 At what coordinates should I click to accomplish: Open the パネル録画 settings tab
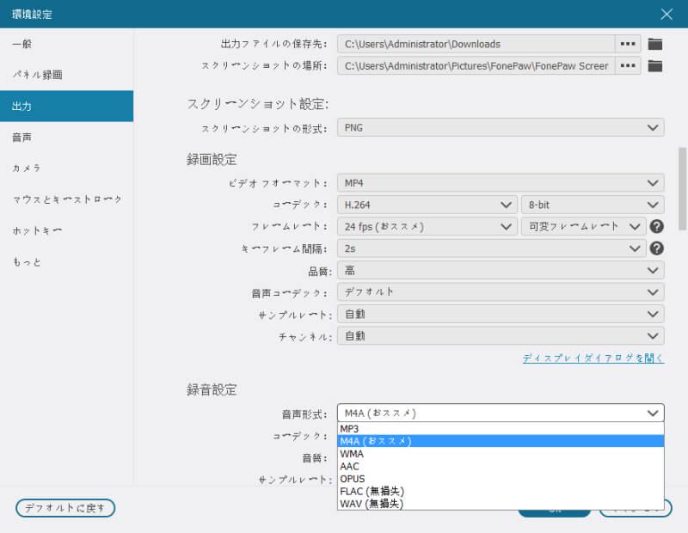point(67,75)
